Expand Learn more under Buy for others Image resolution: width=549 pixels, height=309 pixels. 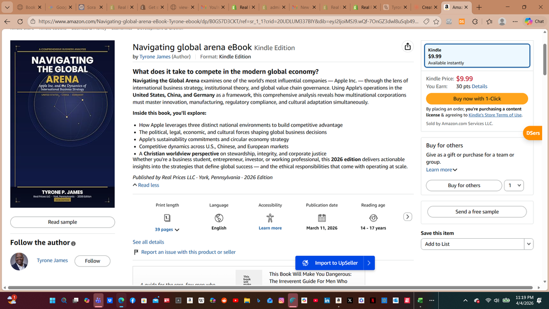coord(442,170)
